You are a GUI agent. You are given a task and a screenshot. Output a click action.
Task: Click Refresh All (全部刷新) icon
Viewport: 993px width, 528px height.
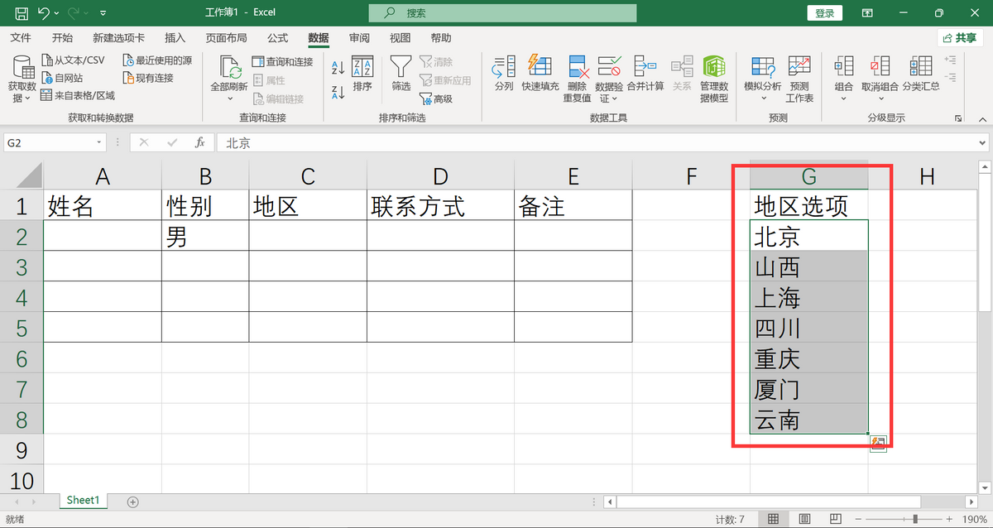click(x=230, y=68)
